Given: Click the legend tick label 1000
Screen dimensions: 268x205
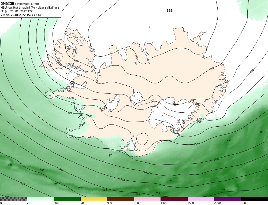Looking at the screenshot, I should click(x=137, y=203).
